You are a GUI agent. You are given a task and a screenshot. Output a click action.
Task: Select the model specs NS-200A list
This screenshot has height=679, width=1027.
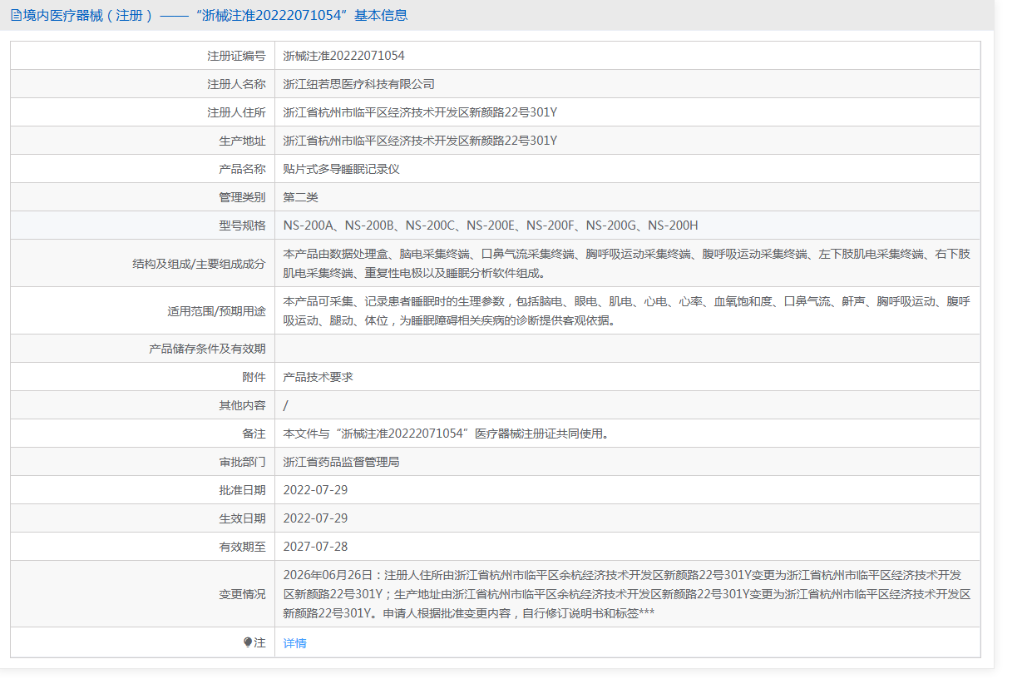(491, 226)
